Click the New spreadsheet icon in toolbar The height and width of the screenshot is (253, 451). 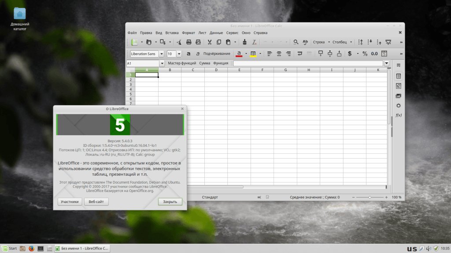pos(134,42)
